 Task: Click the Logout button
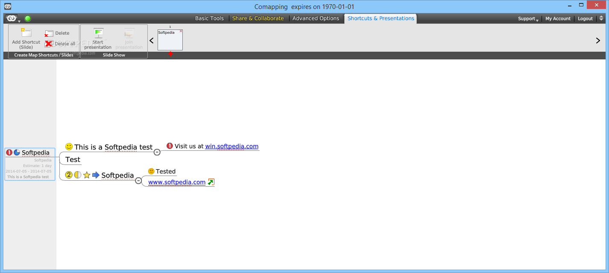point(585,19)
